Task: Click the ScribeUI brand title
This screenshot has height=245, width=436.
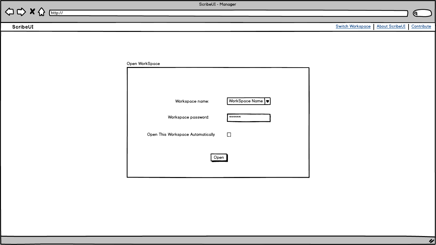Action: [23, 27]
